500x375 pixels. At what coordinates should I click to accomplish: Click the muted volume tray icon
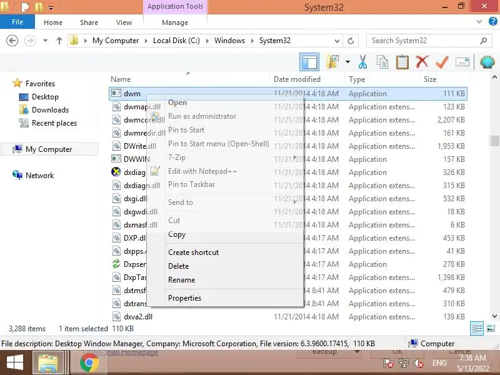418,363
